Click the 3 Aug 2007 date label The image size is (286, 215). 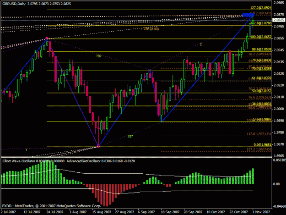(78, 212)
